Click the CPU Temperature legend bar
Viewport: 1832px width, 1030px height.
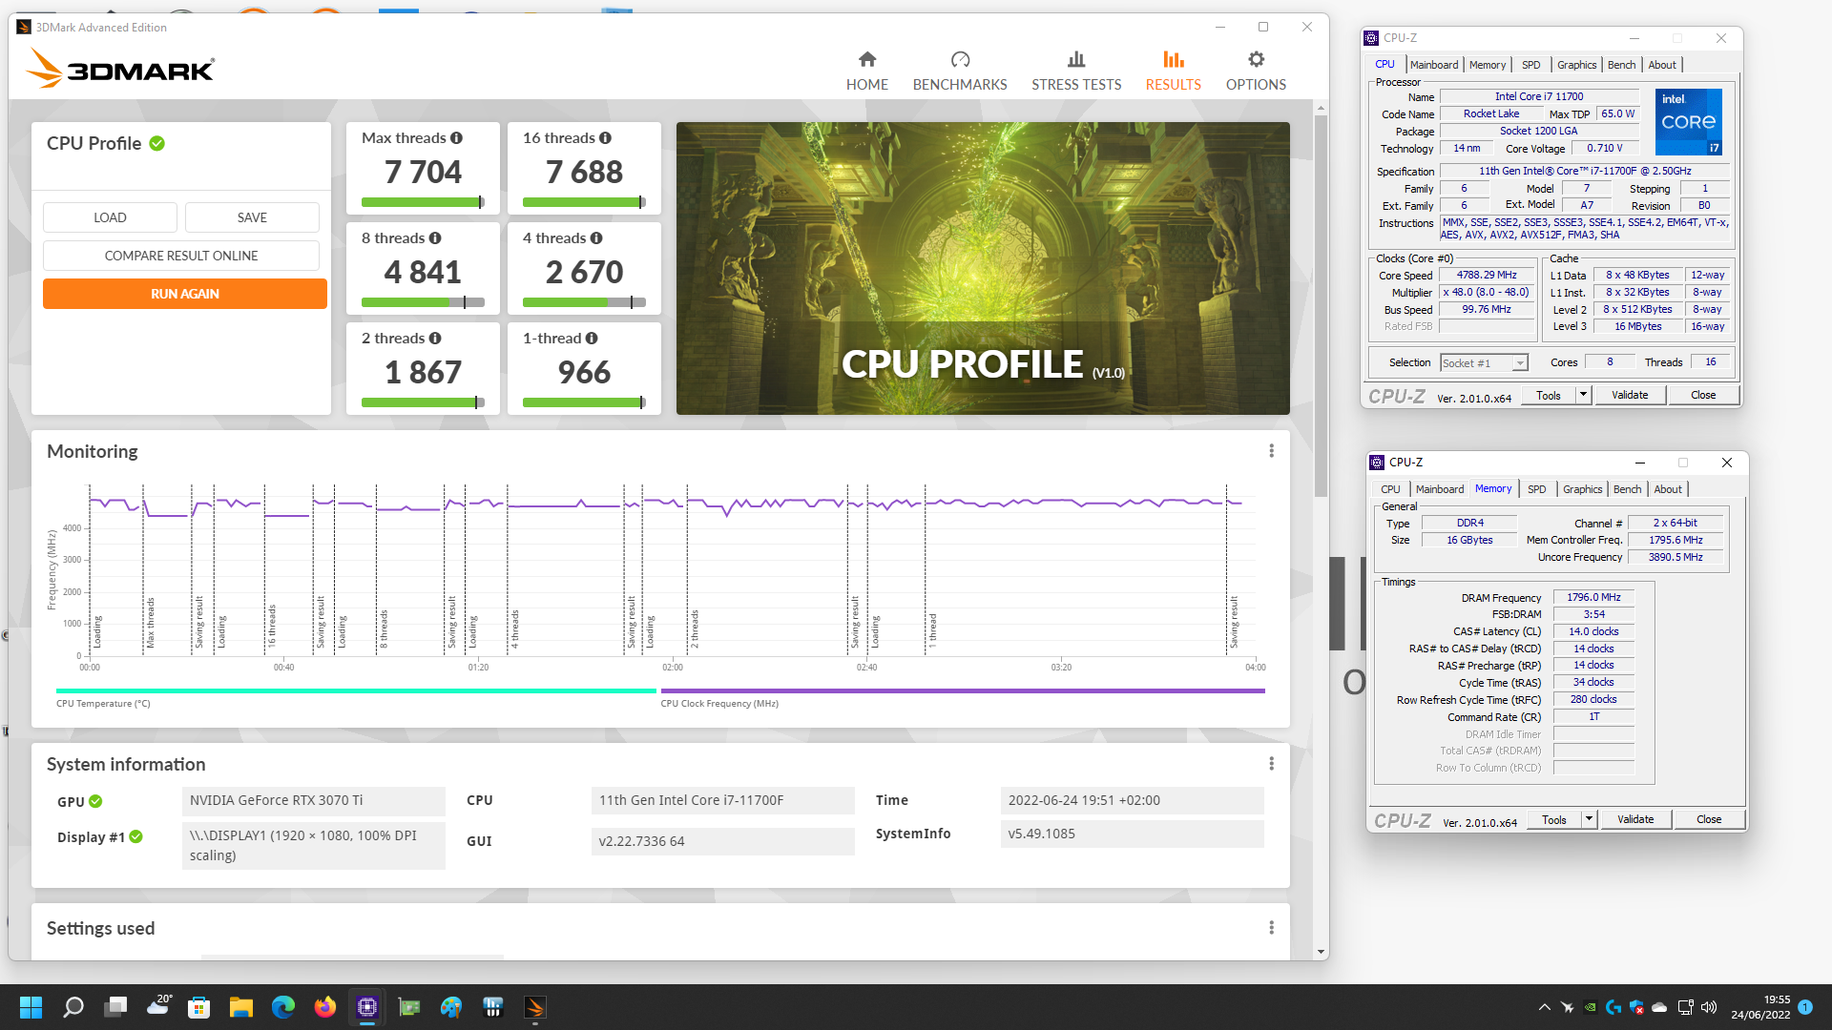(356, 690)
